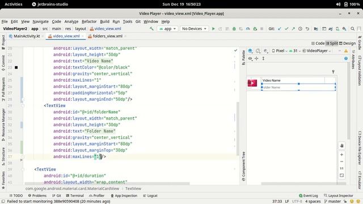Switch editor to Design view mode
The width and height of the screenshot is (363, 204).
coord(347,43)
